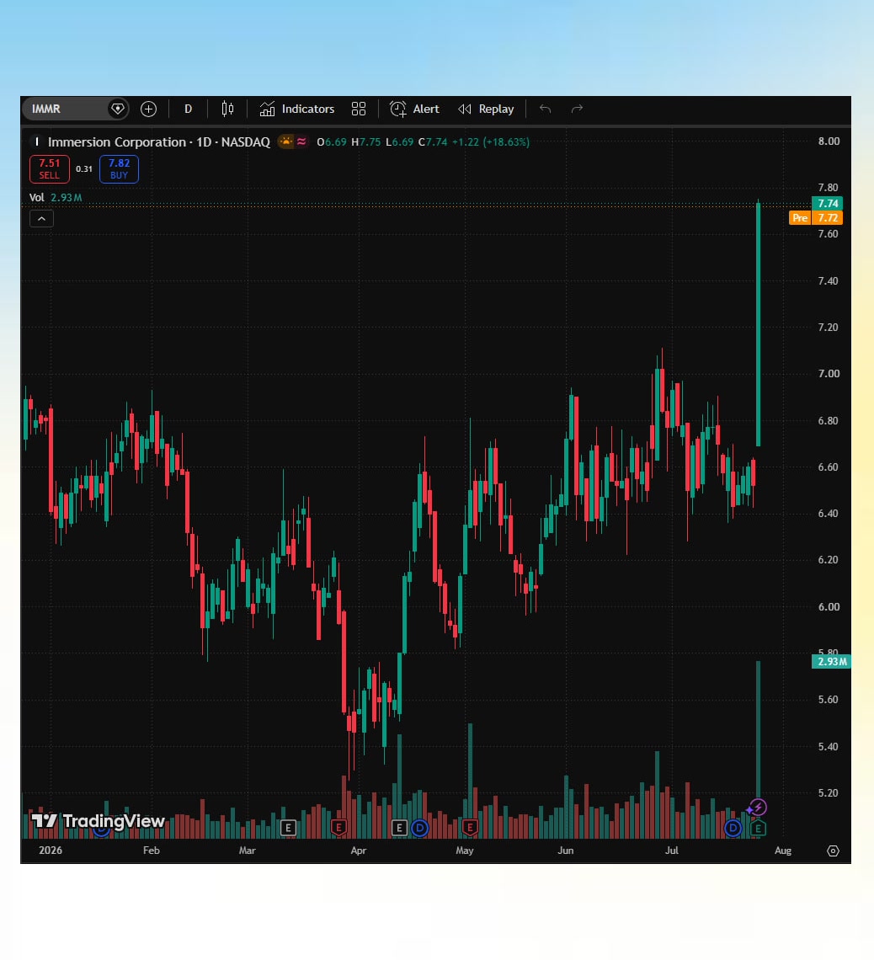Click the diamond badge in symbol search
Viewport: 874px width, 960px height.
(118, 109)
